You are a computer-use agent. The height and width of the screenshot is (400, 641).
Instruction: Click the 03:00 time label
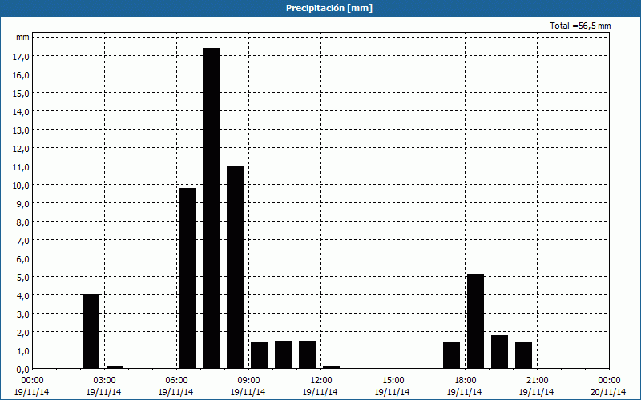pos(104,381)
